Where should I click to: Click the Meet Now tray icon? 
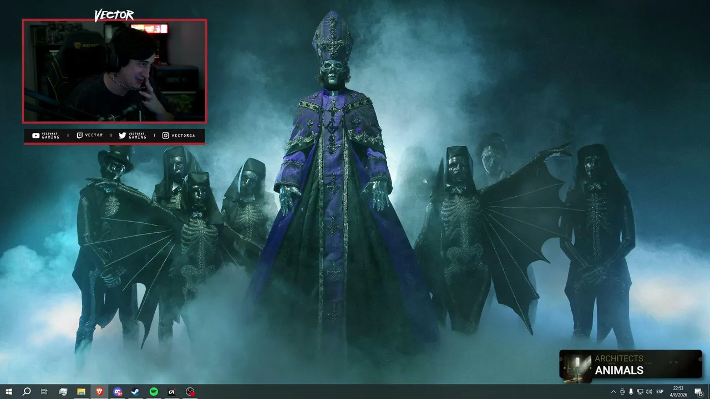click(x=622, y=392)
